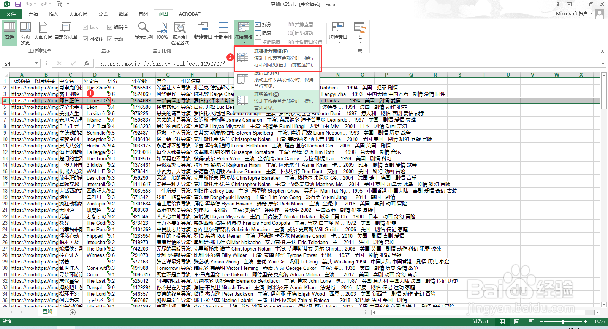The height and width of the screenshot is (329, 608).
Task: Undo the last action
Action: (29, 4)
